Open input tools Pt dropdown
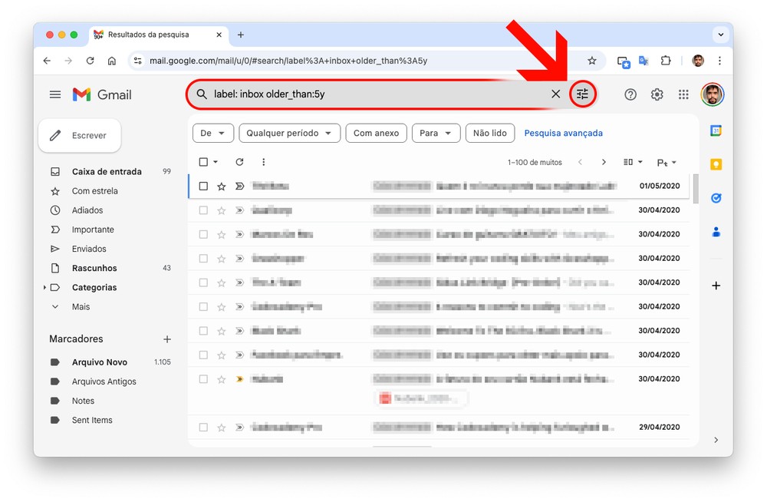This screenshot has height=502, width=767. point(667,163)
